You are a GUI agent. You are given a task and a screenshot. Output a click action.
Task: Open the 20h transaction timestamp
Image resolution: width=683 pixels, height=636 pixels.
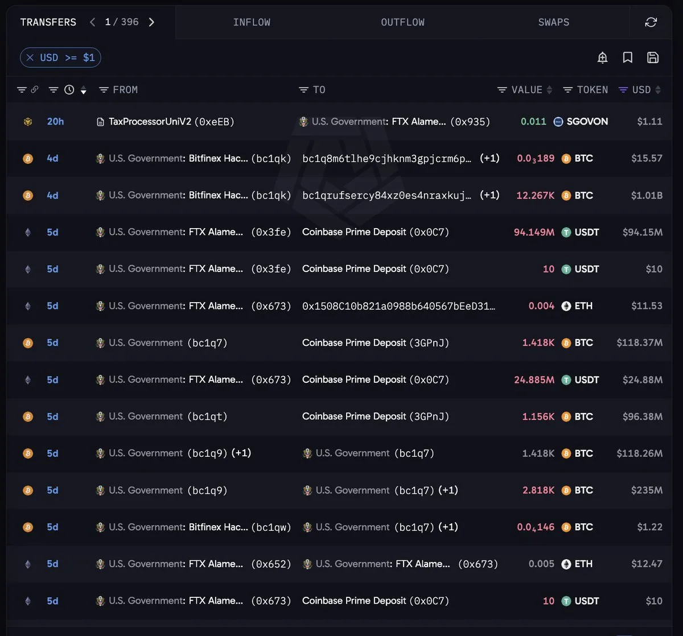55,122
